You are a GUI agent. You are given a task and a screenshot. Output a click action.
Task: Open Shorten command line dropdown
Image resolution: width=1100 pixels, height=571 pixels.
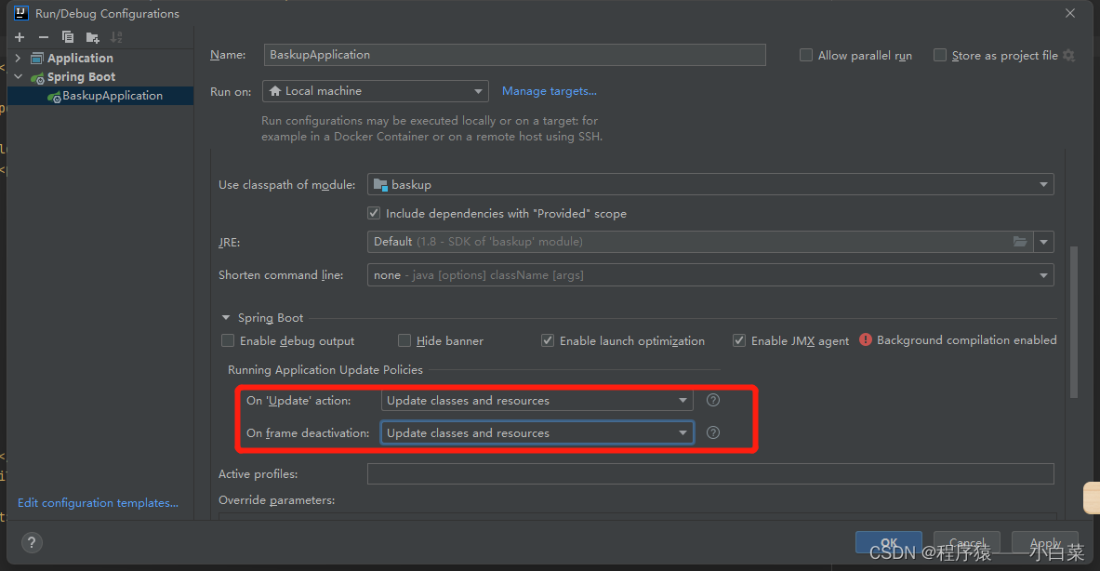pyautogui.click(x=710, y=275)
